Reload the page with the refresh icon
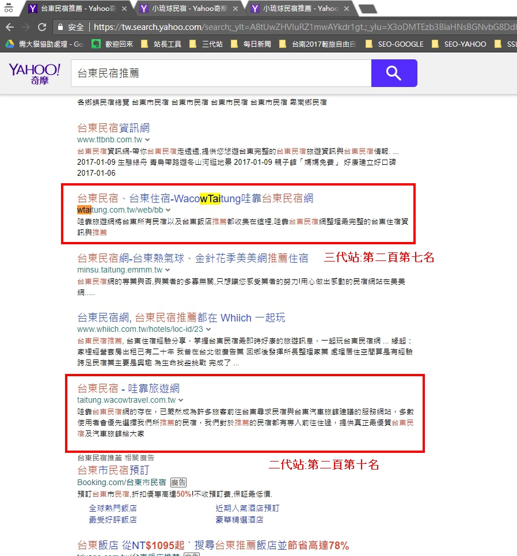The image size is (517, 556). pos(42,27)
